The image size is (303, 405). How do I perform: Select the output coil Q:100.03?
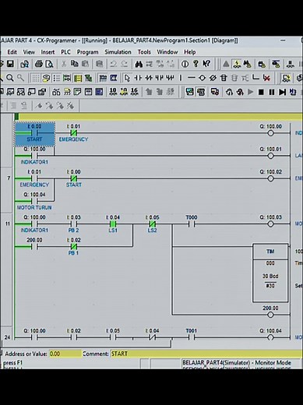click(270, 224)
